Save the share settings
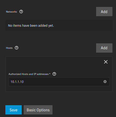This screenshot has height=117, width=116. pos(14,110)
